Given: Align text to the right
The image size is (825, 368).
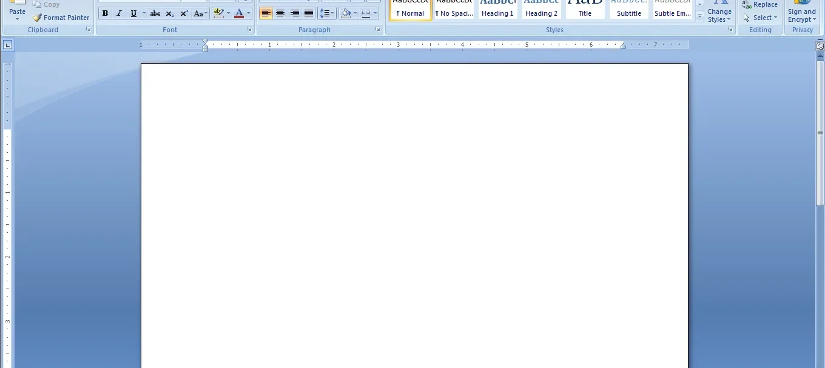Looking at the screenshot, I should [x=294, y=13].
